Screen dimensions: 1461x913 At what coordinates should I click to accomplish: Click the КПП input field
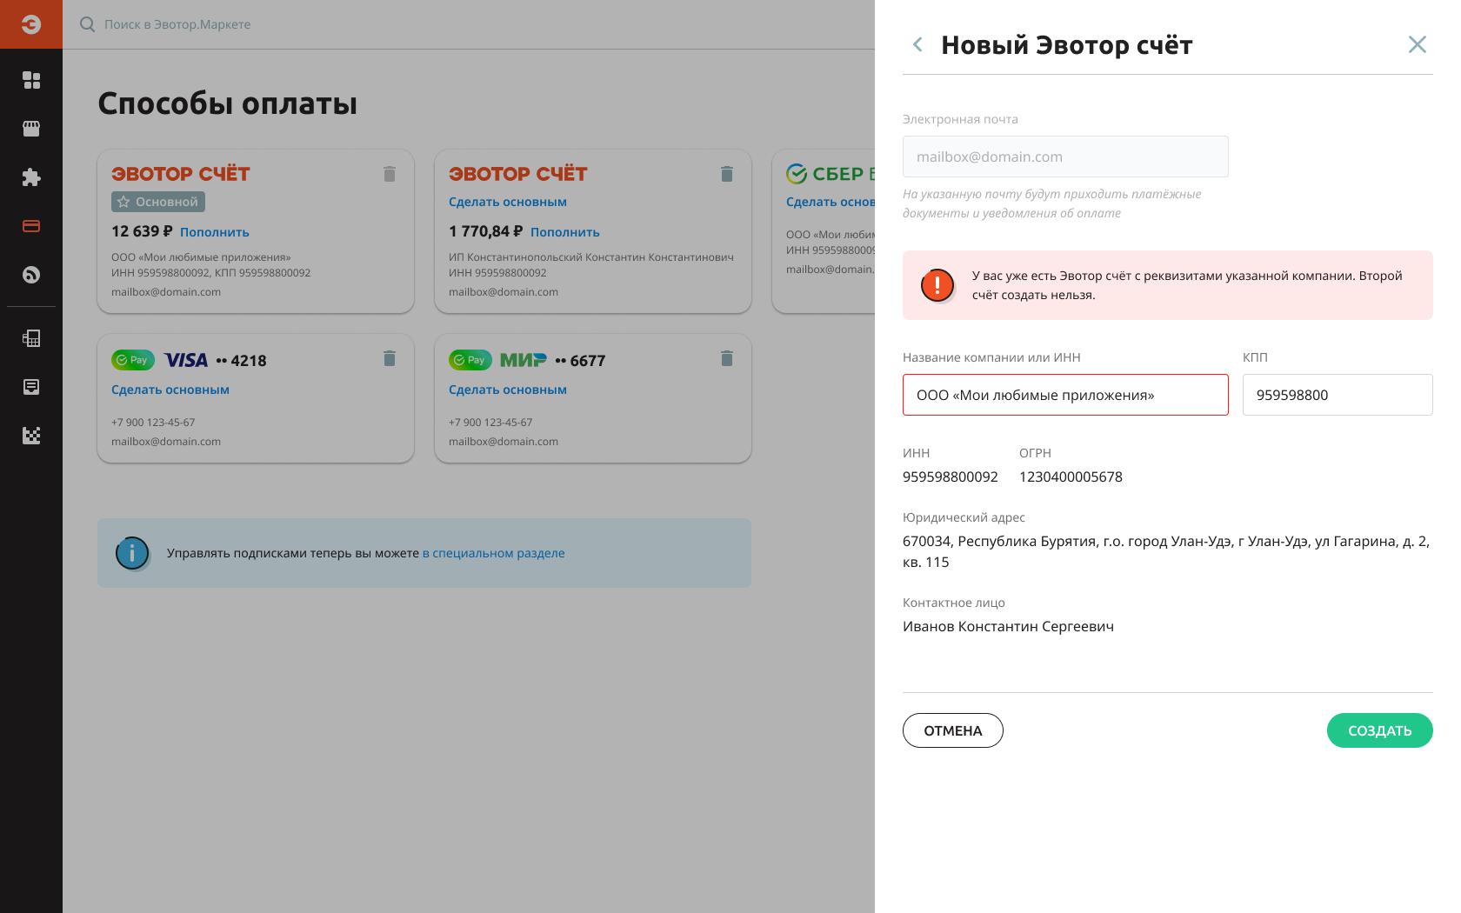[1338, 395]
